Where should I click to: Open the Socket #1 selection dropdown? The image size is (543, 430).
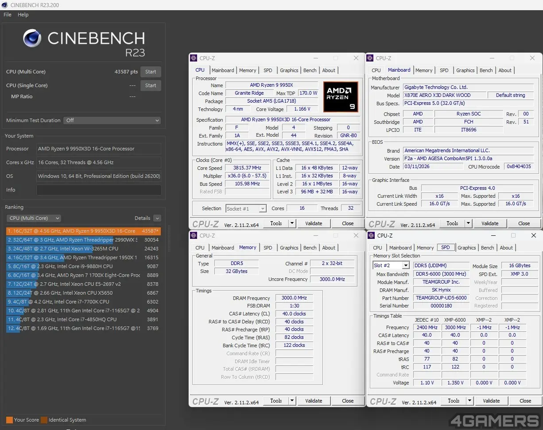tap(246, 208)
